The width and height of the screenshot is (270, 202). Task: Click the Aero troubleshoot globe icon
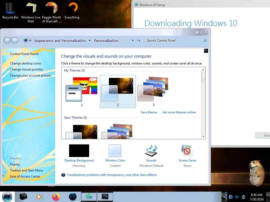pos(63,175)
